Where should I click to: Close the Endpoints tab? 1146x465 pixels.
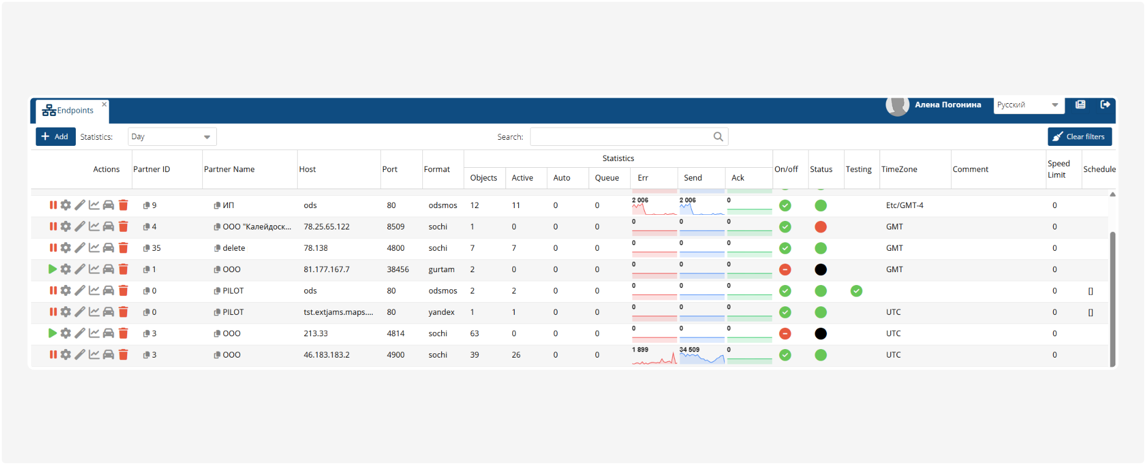click(x=104, y=104)
